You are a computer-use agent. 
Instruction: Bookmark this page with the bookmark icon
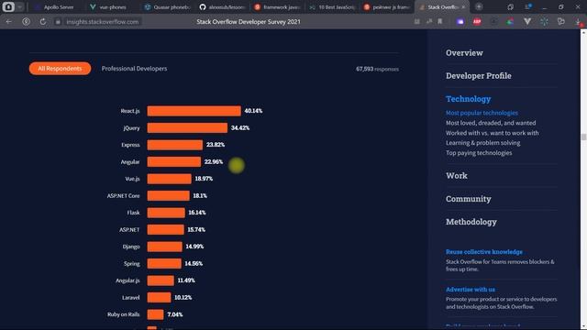pos(440,22)
